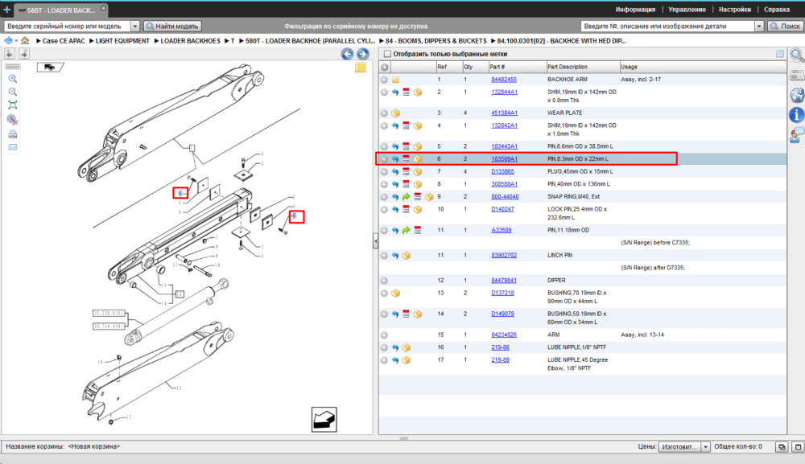Select the round marker for DIPPER row
Image resolution: width=805 pixels, height=464 pixels.
click(x=384, y=281)
